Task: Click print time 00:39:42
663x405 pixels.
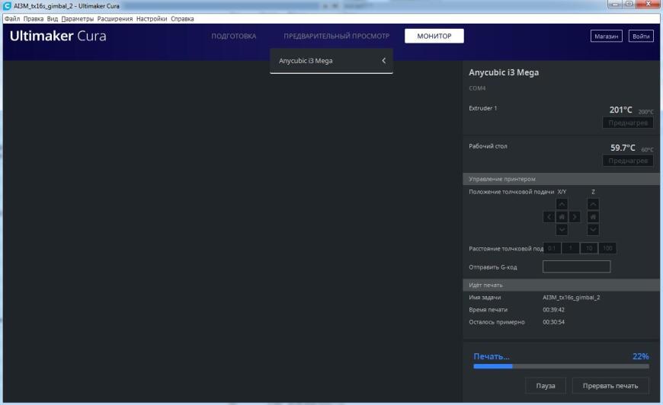Action: (553, 310)
